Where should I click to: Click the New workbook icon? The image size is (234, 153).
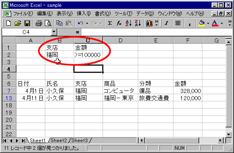coord(8,23)
